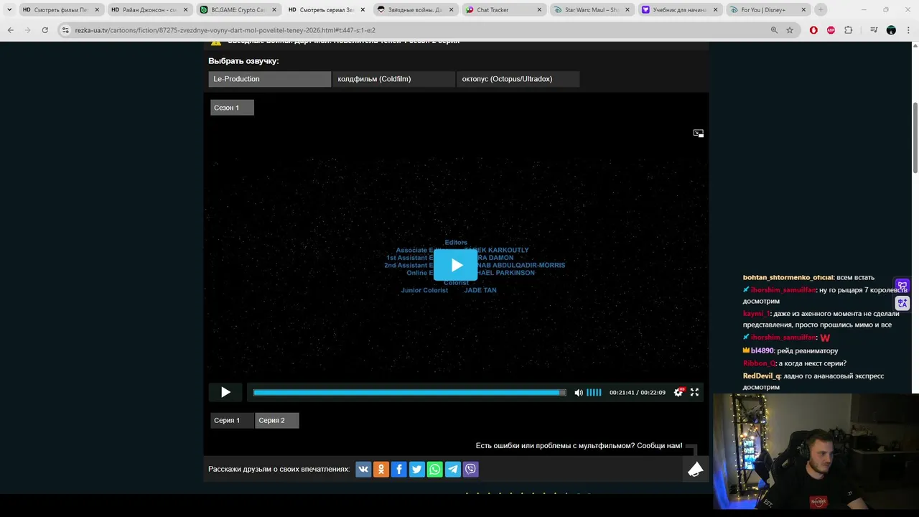Reload the current page
Image resolution: width=919 pixels, height=517 pixels.
(45, 30)
